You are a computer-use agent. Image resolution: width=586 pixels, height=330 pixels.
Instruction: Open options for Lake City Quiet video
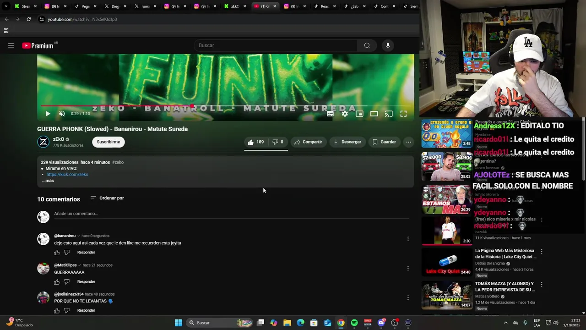pyautogui.click(x=542, y=252)
